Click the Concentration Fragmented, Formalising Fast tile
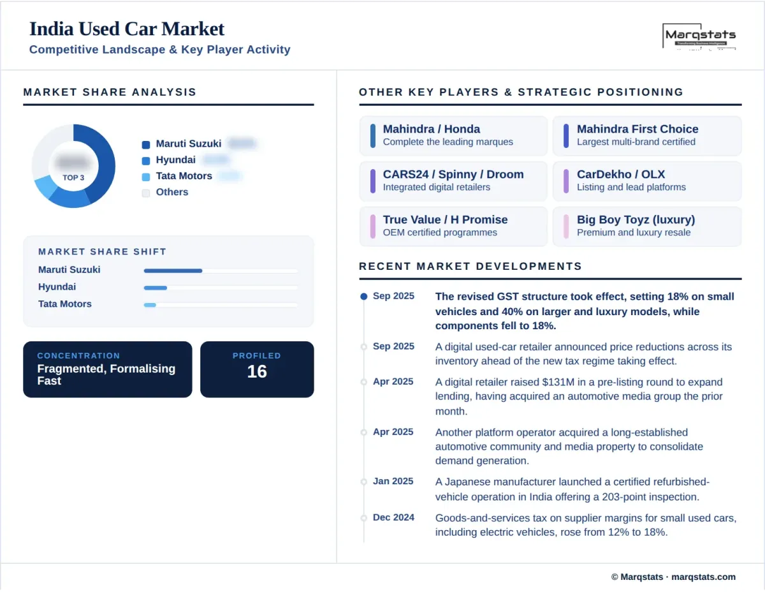 [108, 369]
